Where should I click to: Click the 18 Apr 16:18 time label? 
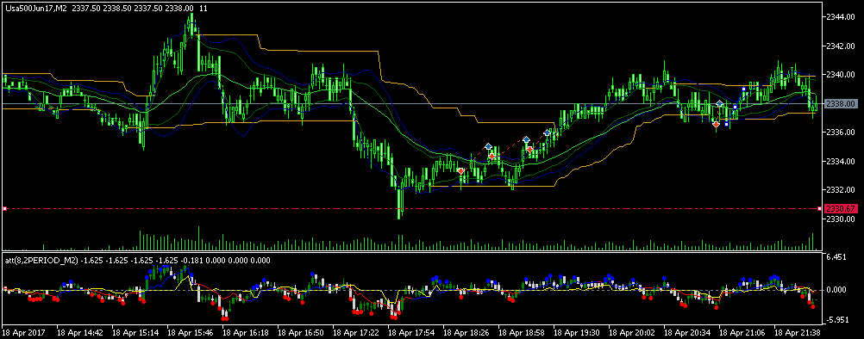point(246,333)
